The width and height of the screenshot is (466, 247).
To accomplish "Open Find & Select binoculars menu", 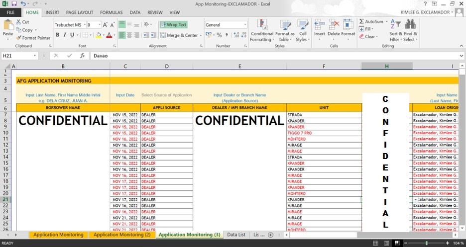I will point(410,30).
